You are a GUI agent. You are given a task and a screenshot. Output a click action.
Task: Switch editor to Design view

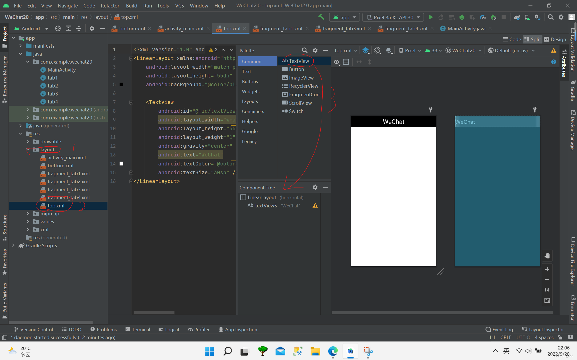tap(555, 39)
